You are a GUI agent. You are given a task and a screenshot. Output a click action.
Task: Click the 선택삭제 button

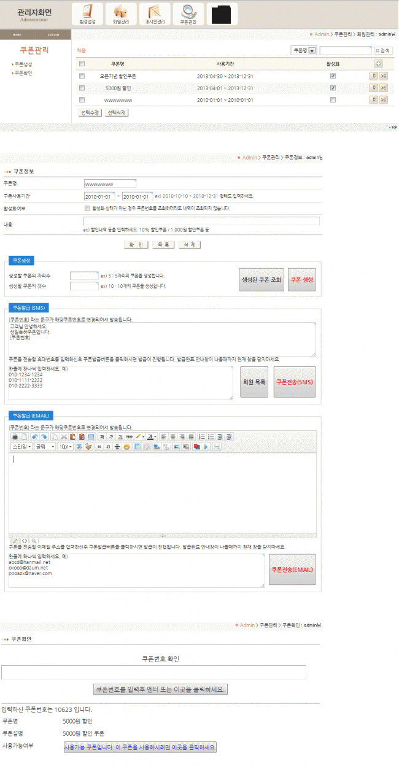click(x=116, y=113)
